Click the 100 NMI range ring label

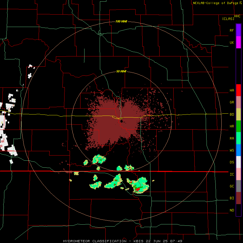(121, 21)
